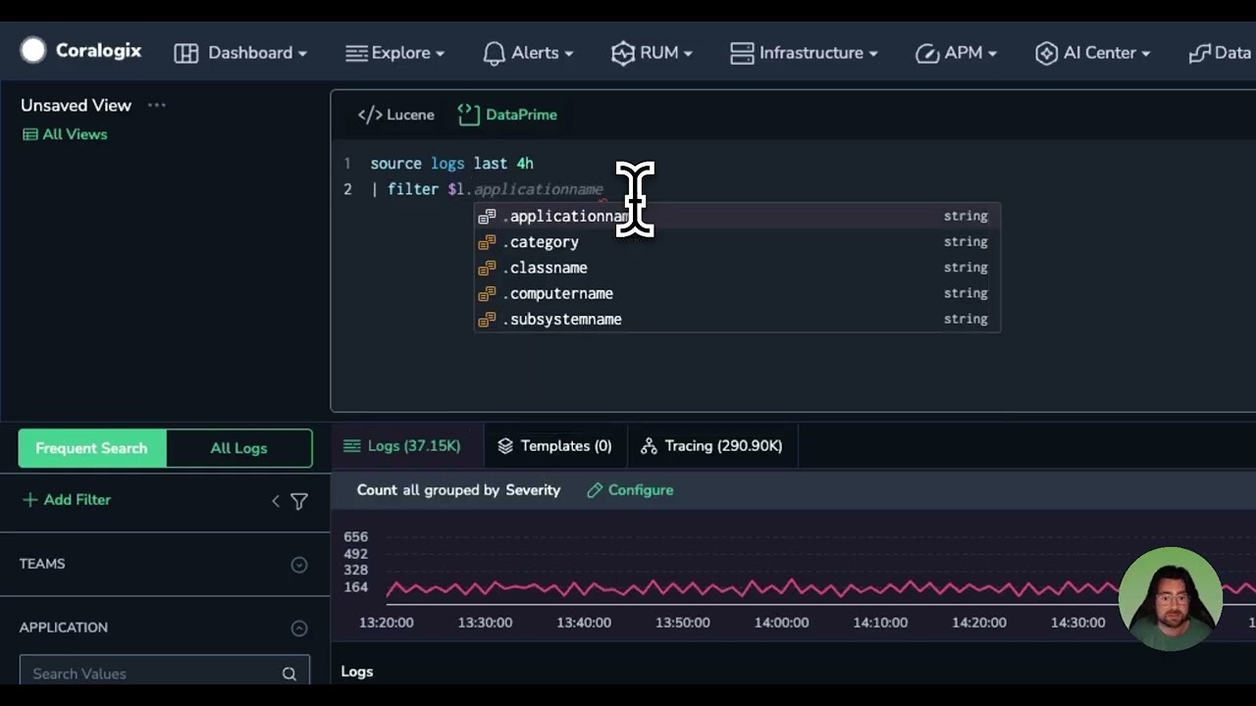
Task: Open the Templates (0) tab
Action: pyautogui.click(x=554, y=446)
